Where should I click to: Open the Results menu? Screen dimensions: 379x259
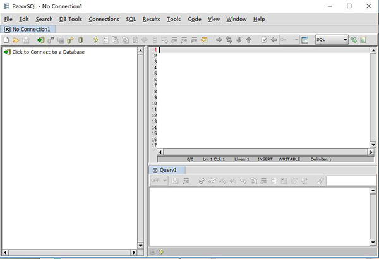click(152, 19)
